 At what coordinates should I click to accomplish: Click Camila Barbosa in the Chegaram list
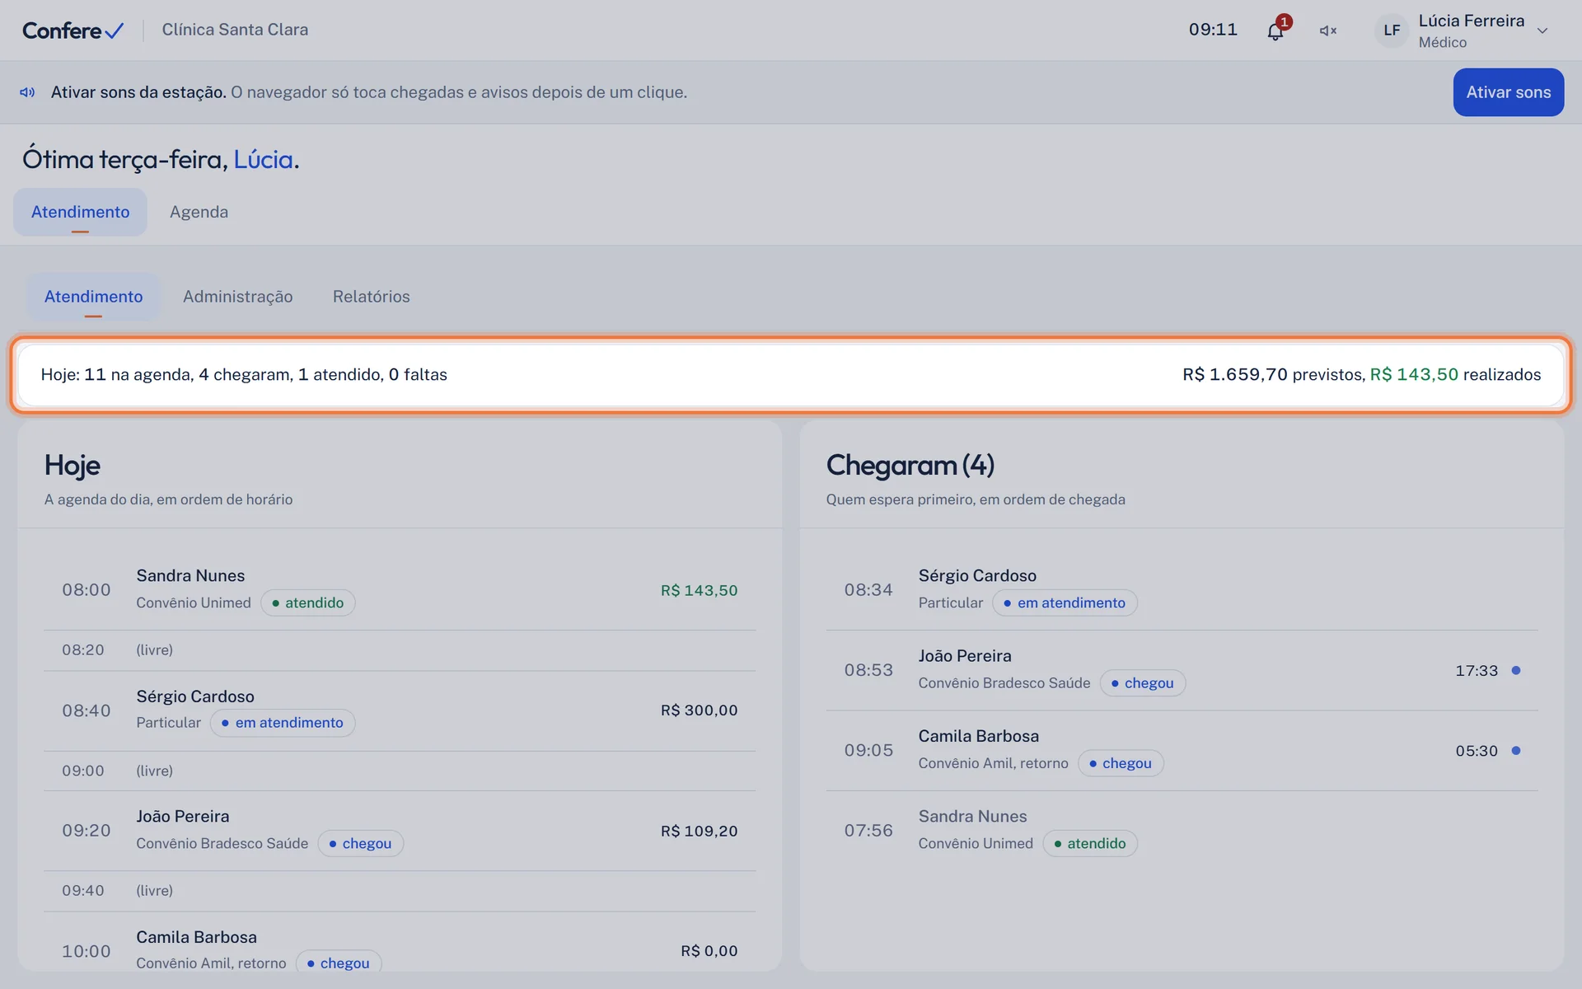tap(1182, 750)
